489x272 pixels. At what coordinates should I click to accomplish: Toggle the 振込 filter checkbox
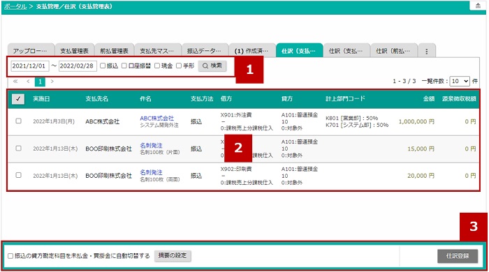pos(103,66)
